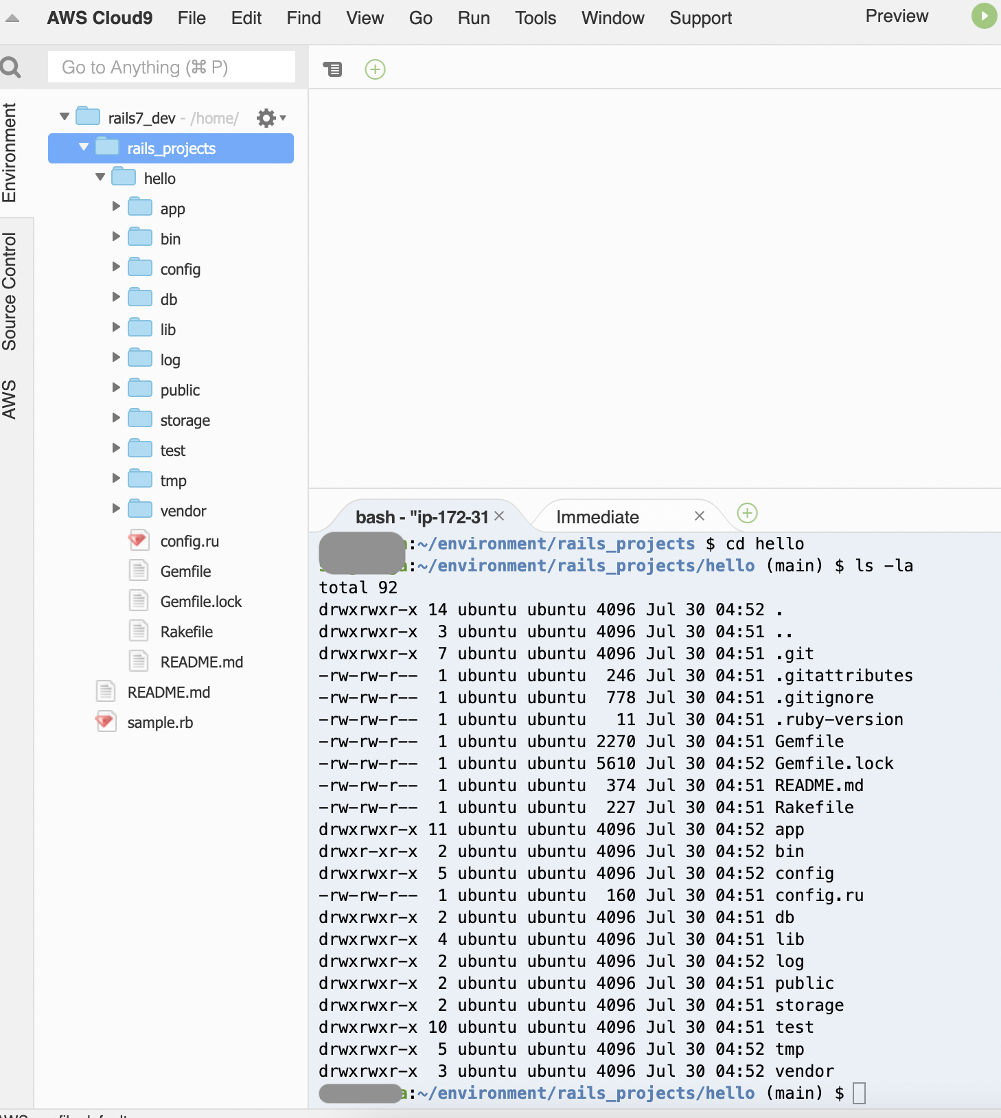Click the green Run play icon

[x=984, y=16]
